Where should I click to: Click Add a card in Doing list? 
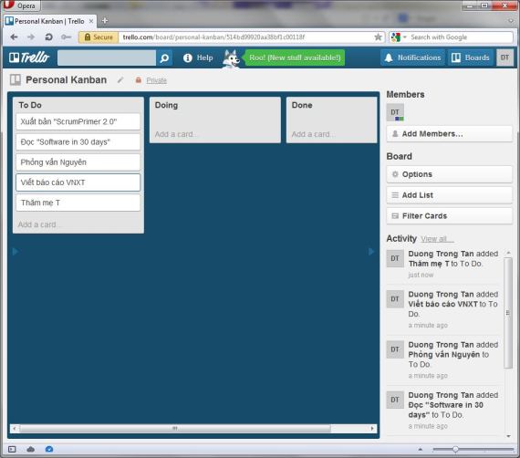point(175,134)
